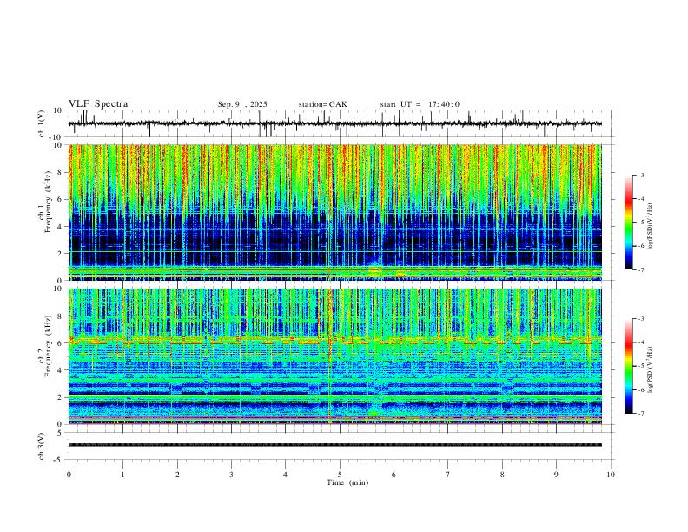Select the date text "Sep. 9 , 2025"
The image size is (688, 532).
(x=242, y=104)
